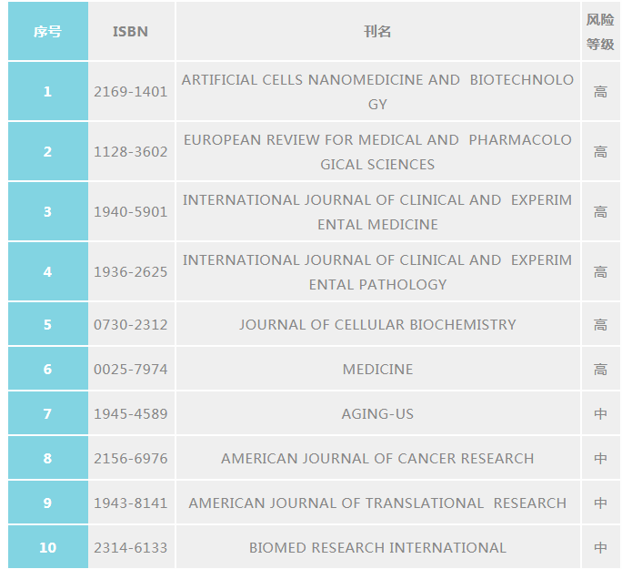Click the risk level 中 for AGING-US
The image size is (632, 569).
(600, 413)
